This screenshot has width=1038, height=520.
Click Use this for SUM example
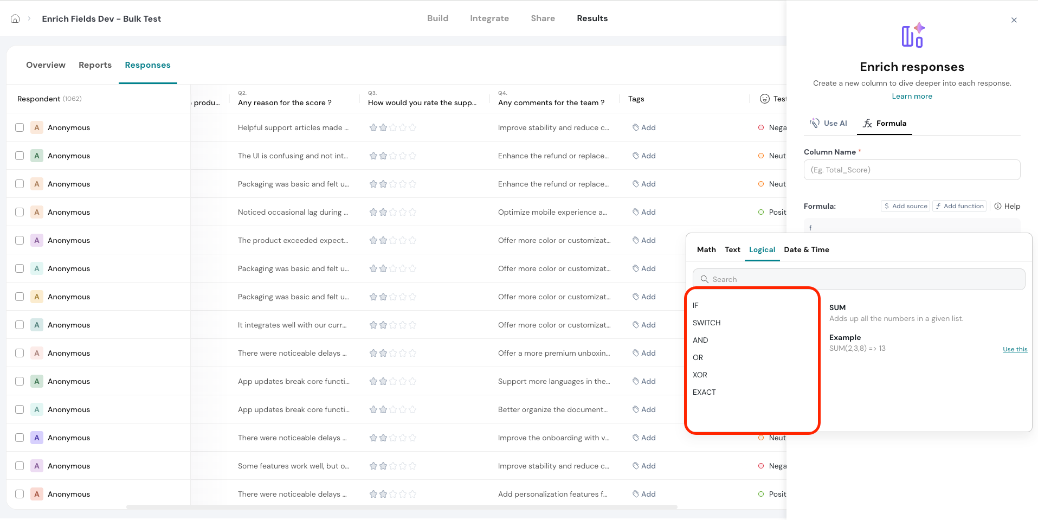1015,349
